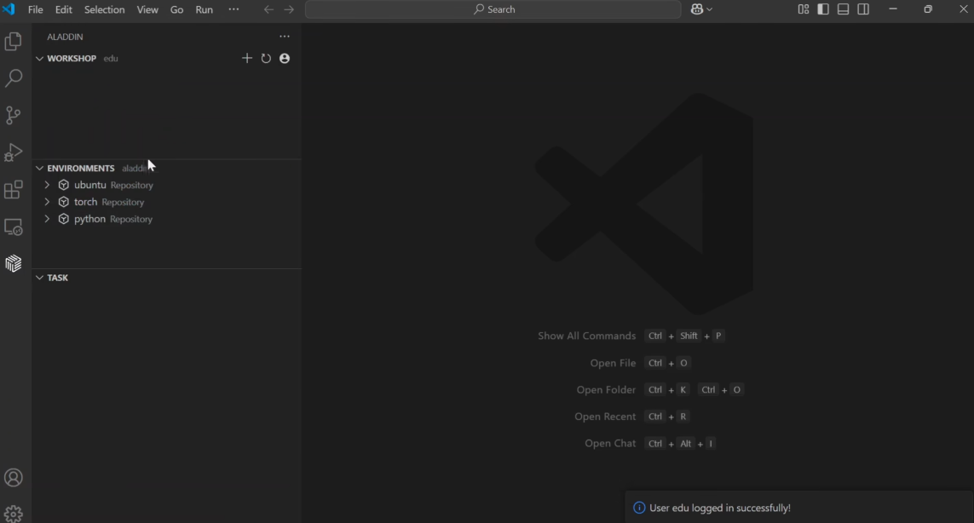Collapse the Environments section
Viewport: 974px width, 523px height.
[x=39, y=169]
